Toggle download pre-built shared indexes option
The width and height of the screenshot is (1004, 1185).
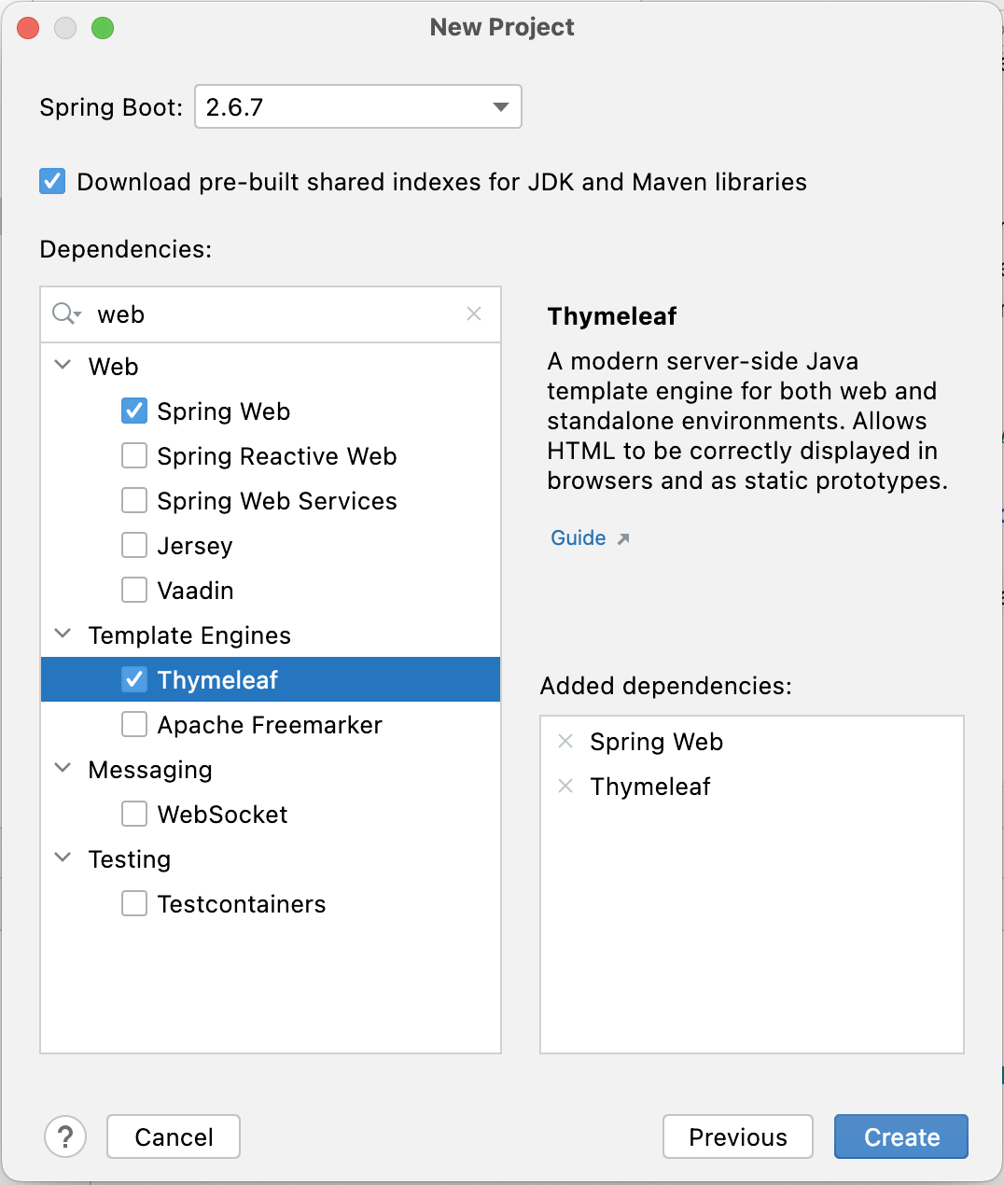[x=53, y=181]
